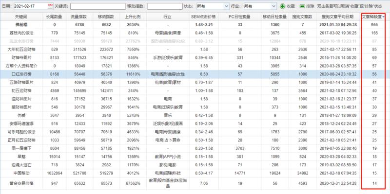
Task: Select the keyword 荔枝肉的做法
Action: pyautogui.click(x=21, y=33)
